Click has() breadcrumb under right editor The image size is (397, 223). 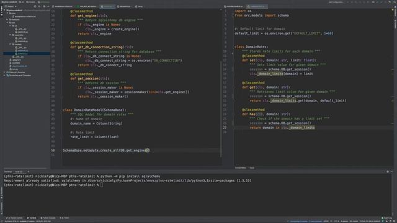click(252, 168)
